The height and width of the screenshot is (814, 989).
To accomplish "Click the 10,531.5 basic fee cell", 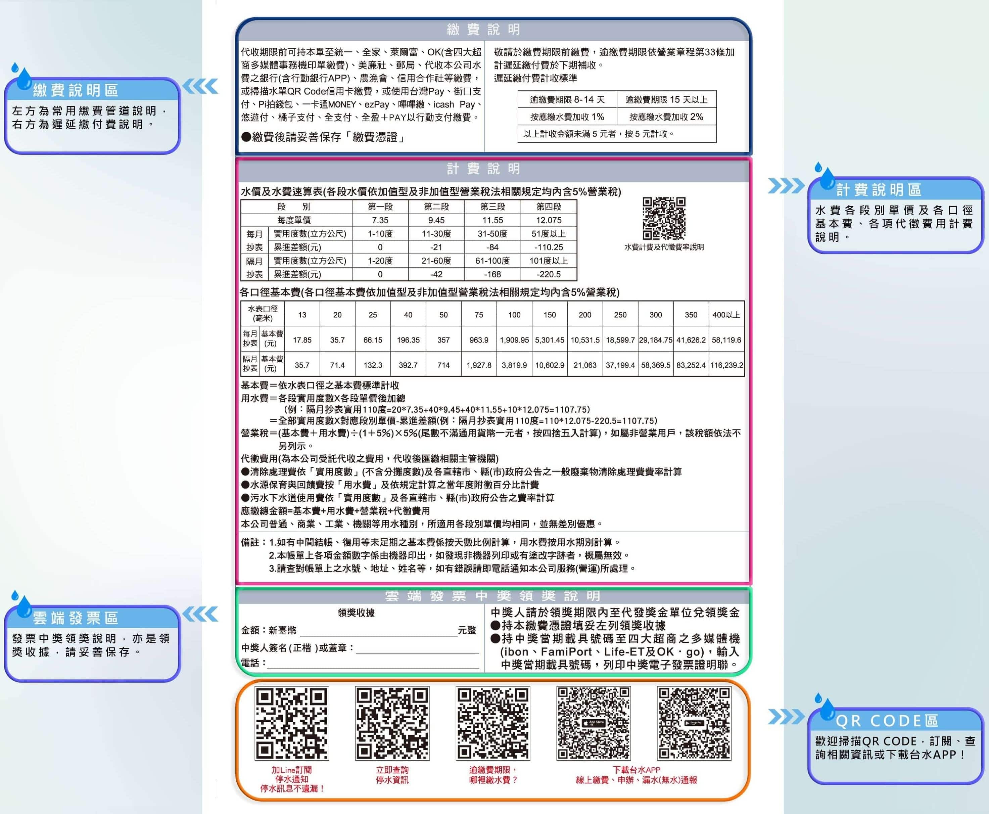I will pyautogui.click(x=585, y=340).
